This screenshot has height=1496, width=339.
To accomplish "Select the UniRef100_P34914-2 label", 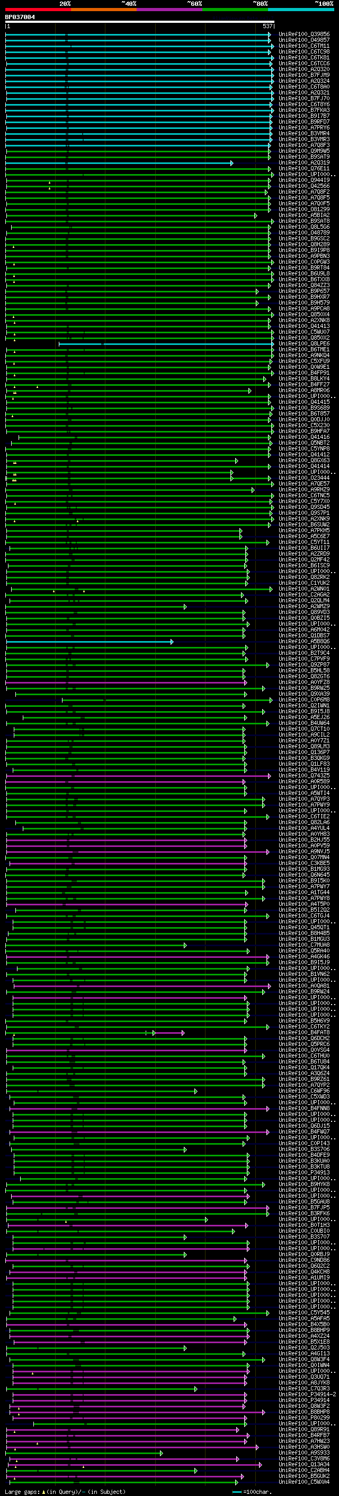I will pos(307,1394).
